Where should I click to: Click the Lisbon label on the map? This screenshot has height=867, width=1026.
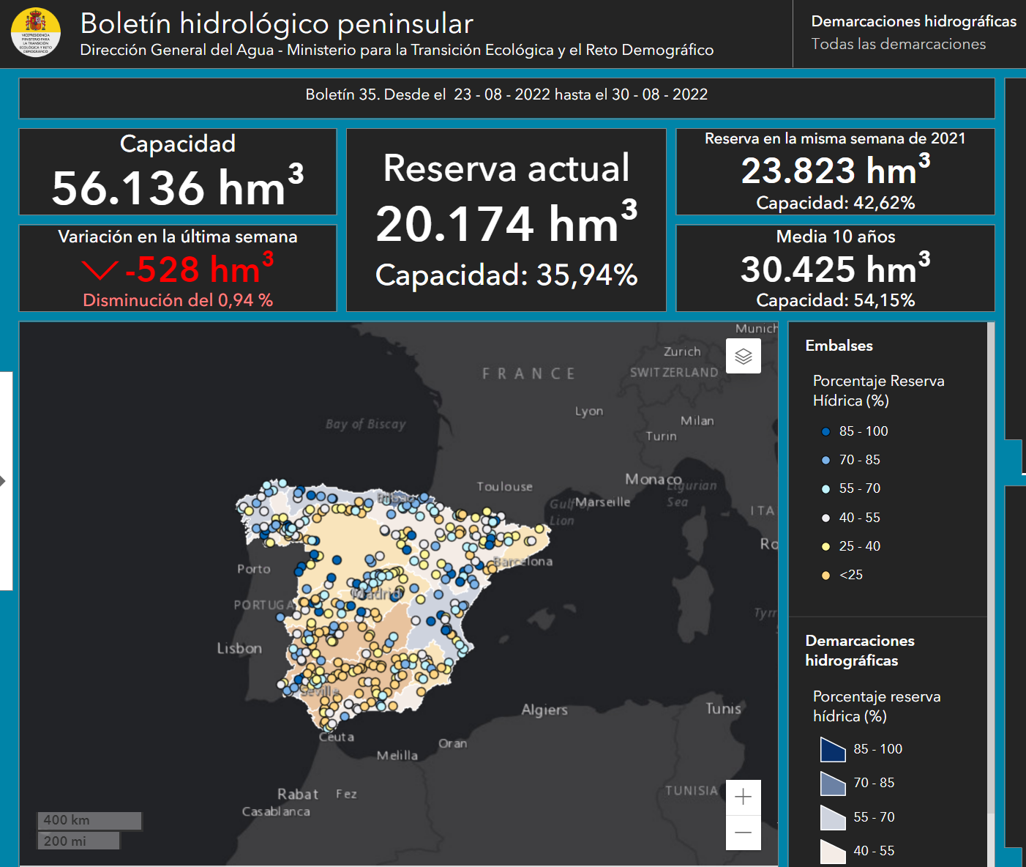pyautogui.click(x=239, y=649)
